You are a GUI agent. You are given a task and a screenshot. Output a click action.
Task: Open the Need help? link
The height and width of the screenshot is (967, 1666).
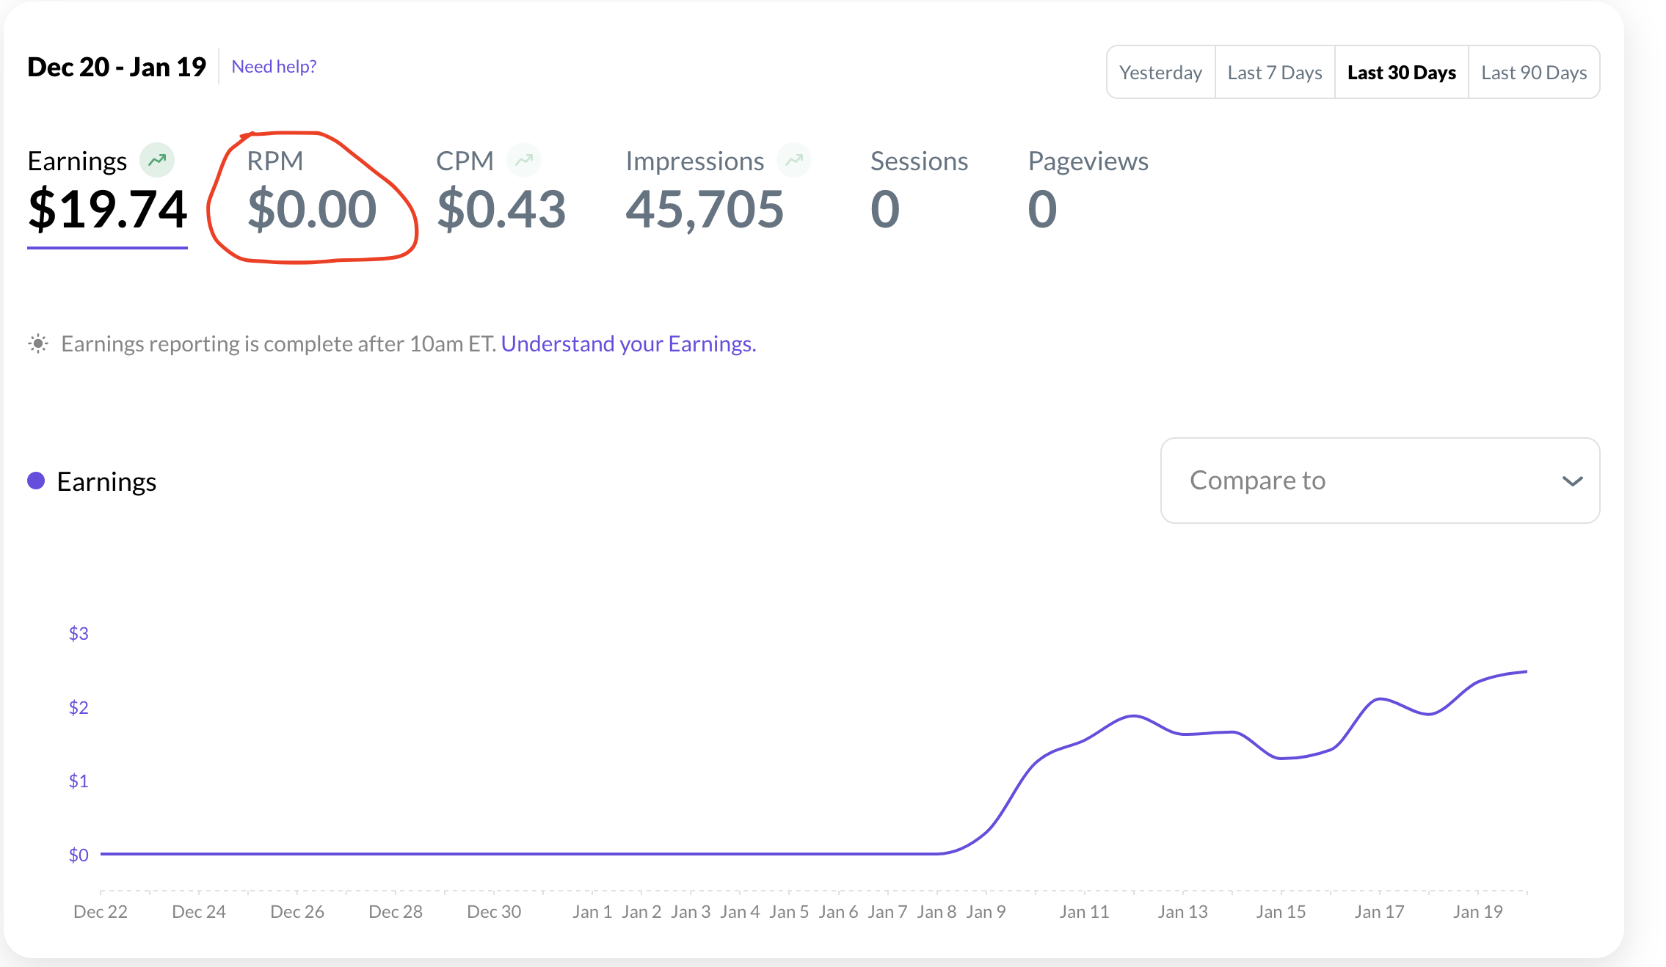(274, 67)
